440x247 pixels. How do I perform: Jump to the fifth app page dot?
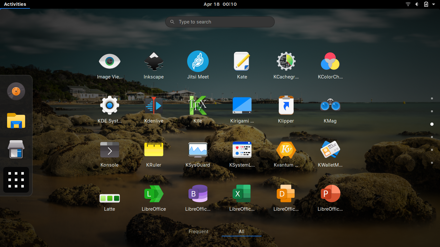(x=432, y=150)
